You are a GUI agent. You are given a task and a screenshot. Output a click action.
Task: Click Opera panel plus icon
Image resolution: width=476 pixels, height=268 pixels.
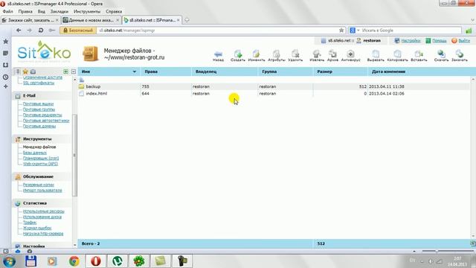(x=5, y=86)
